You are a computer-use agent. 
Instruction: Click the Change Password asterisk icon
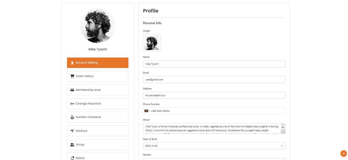click(x=72, y=104)
